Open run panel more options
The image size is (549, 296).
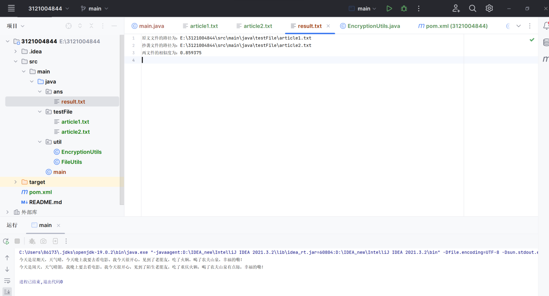[x=66, y=241]
